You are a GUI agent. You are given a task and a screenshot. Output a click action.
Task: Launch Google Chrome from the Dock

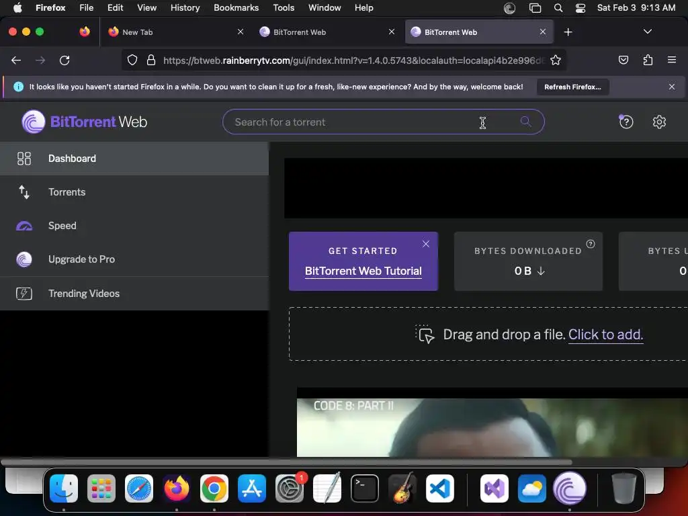click(214, 488)
